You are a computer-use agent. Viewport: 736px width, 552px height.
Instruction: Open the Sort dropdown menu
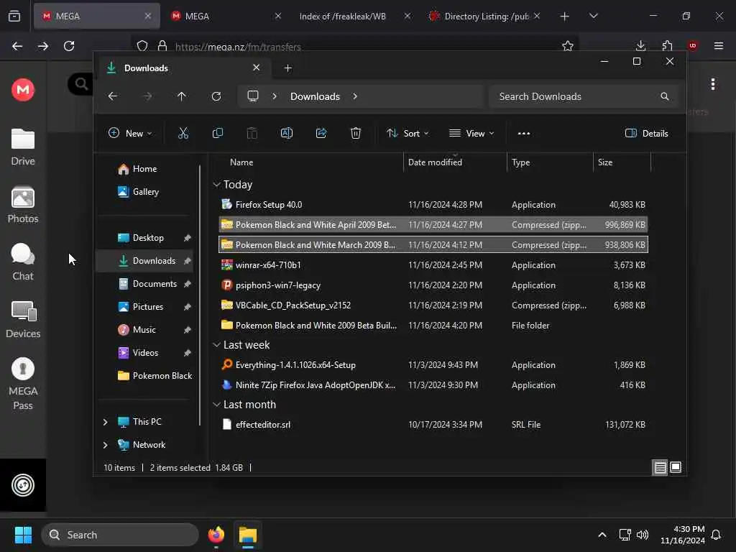[x=408, y=133]
